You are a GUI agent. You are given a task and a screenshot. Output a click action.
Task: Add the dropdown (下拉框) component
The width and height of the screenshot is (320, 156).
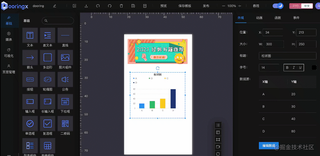pyautogui.click(x=65, y=102)
